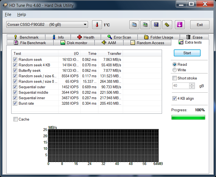Open options with the wrench icon
Screen dimensions: 216x177
(167, 25)
